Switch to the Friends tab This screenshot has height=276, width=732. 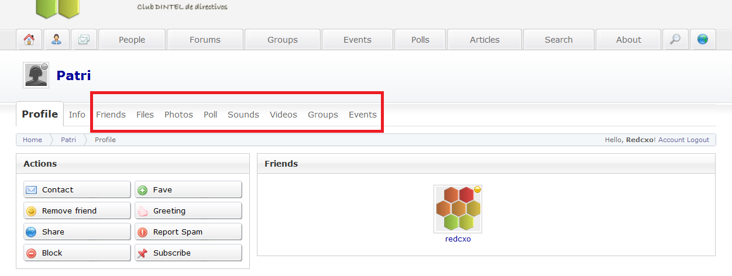click(x=111, y=115)
